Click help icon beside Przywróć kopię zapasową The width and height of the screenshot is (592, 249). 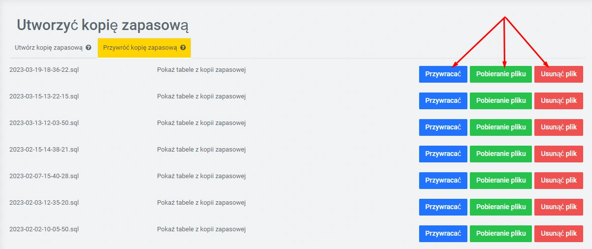pos(183,48)
